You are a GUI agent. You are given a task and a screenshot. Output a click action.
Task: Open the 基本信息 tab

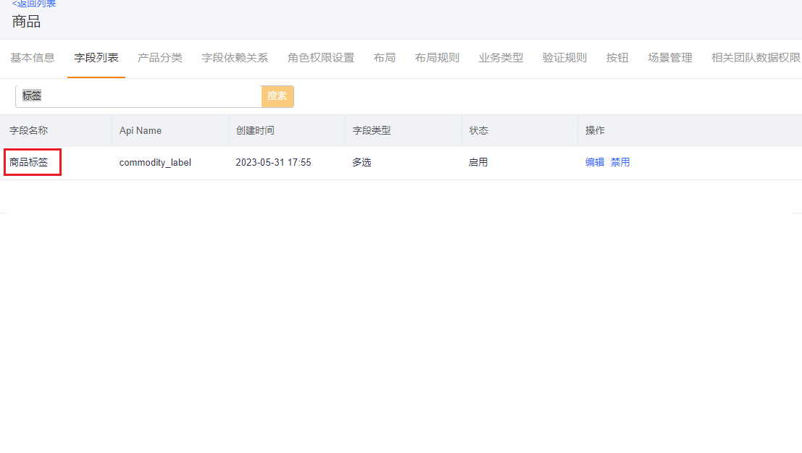click(33, 58)
